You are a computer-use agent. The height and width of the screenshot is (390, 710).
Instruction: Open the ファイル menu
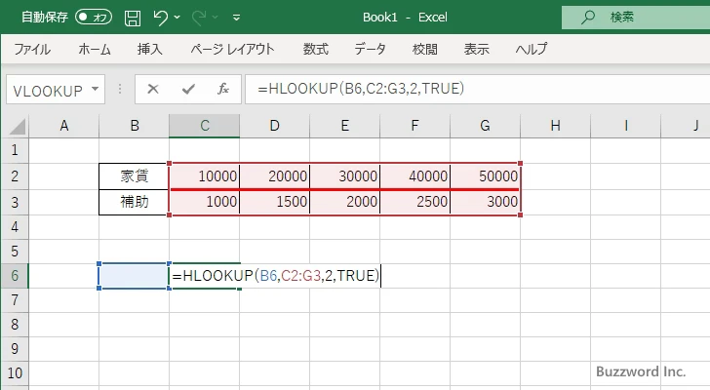coord(32,49)
